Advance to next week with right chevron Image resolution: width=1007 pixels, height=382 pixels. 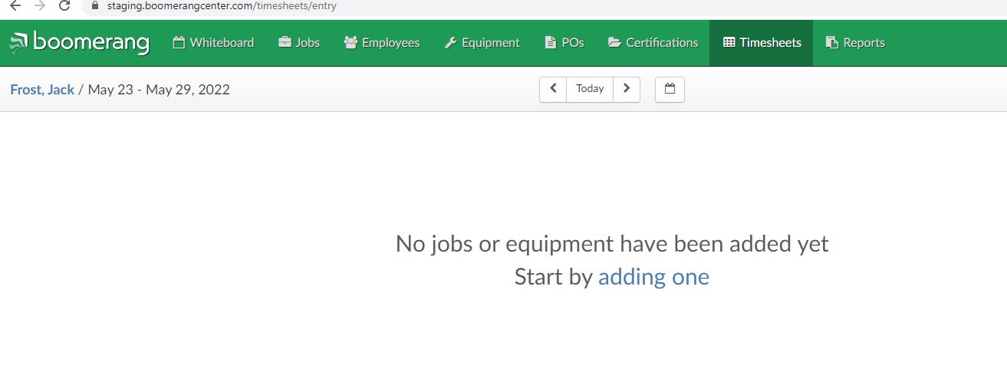pyautogui.click(x=627, y=89)
